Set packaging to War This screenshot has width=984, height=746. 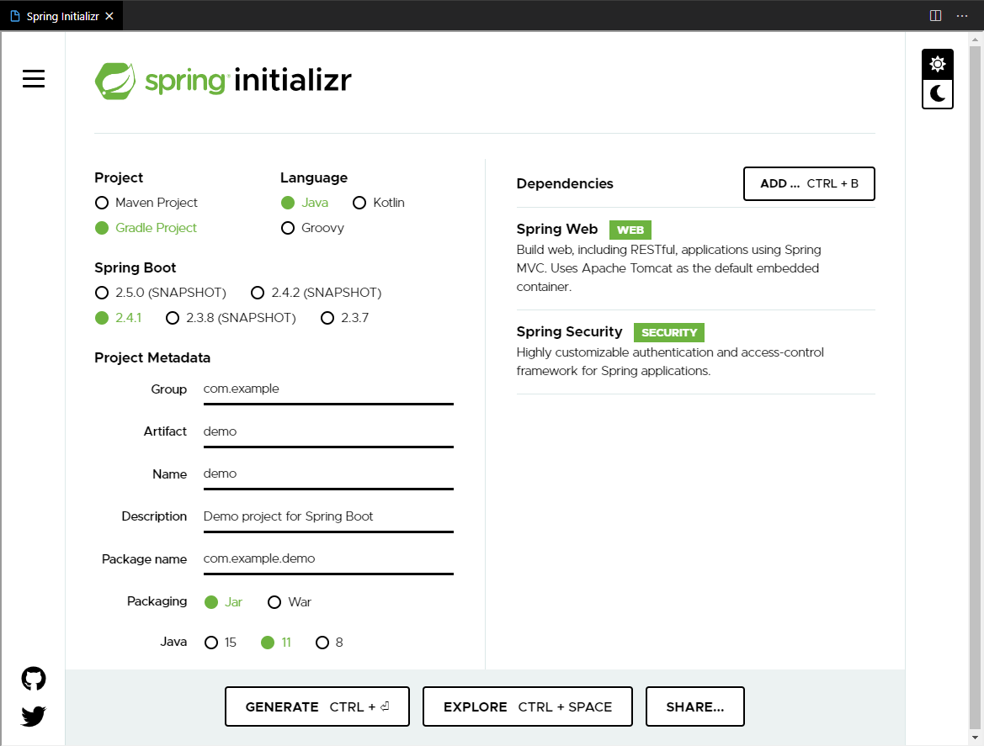click(290, 602)
